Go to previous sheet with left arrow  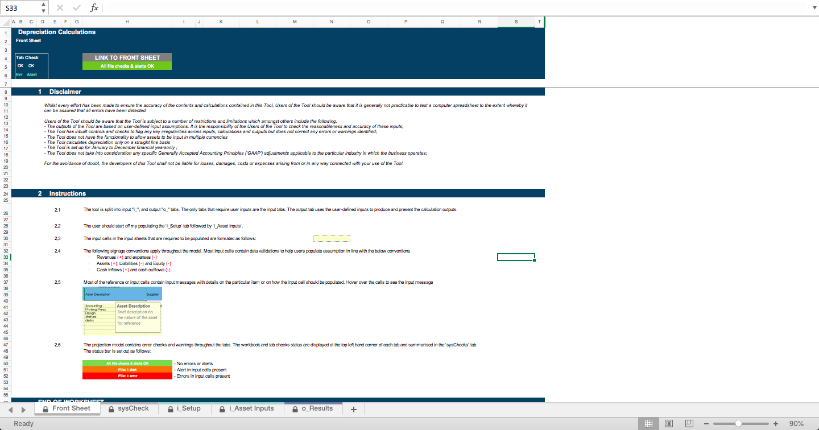click(10, 410)
